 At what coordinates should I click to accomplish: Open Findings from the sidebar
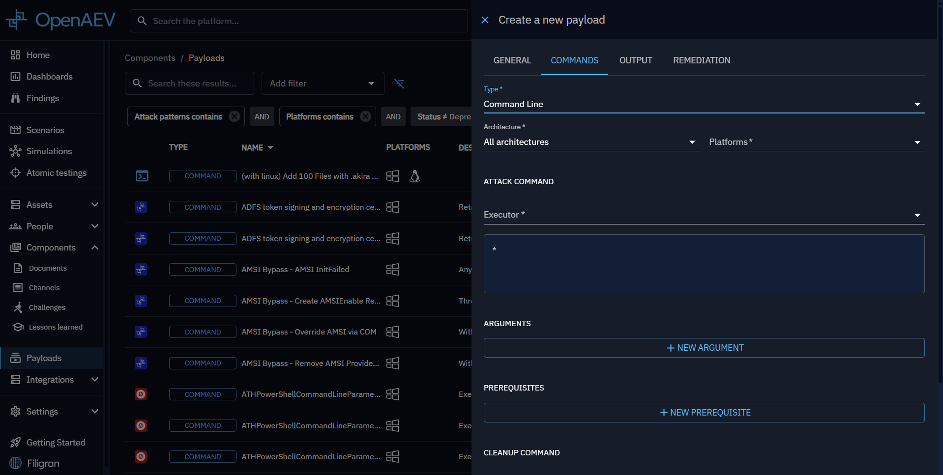point(43,98)
